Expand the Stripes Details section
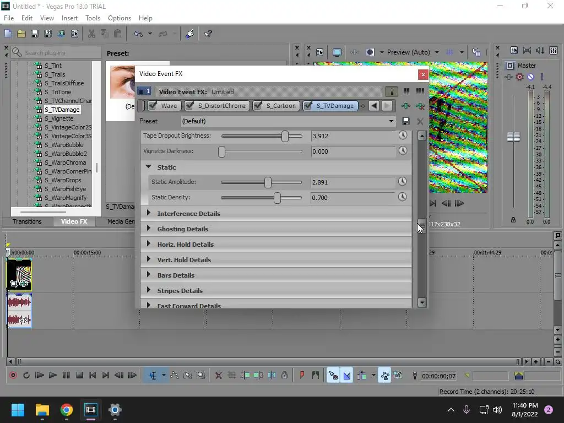This screenshot has width=564, height=423. click(x=148, y=290)
